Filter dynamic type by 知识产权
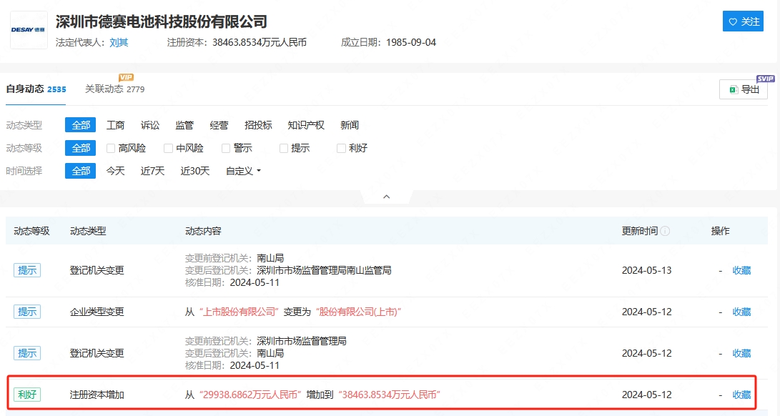 pyautogui.click(x=306, y=125)
